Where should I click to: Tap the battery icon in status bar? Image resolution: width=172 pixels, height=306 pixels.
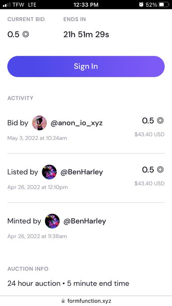(164, 4)
